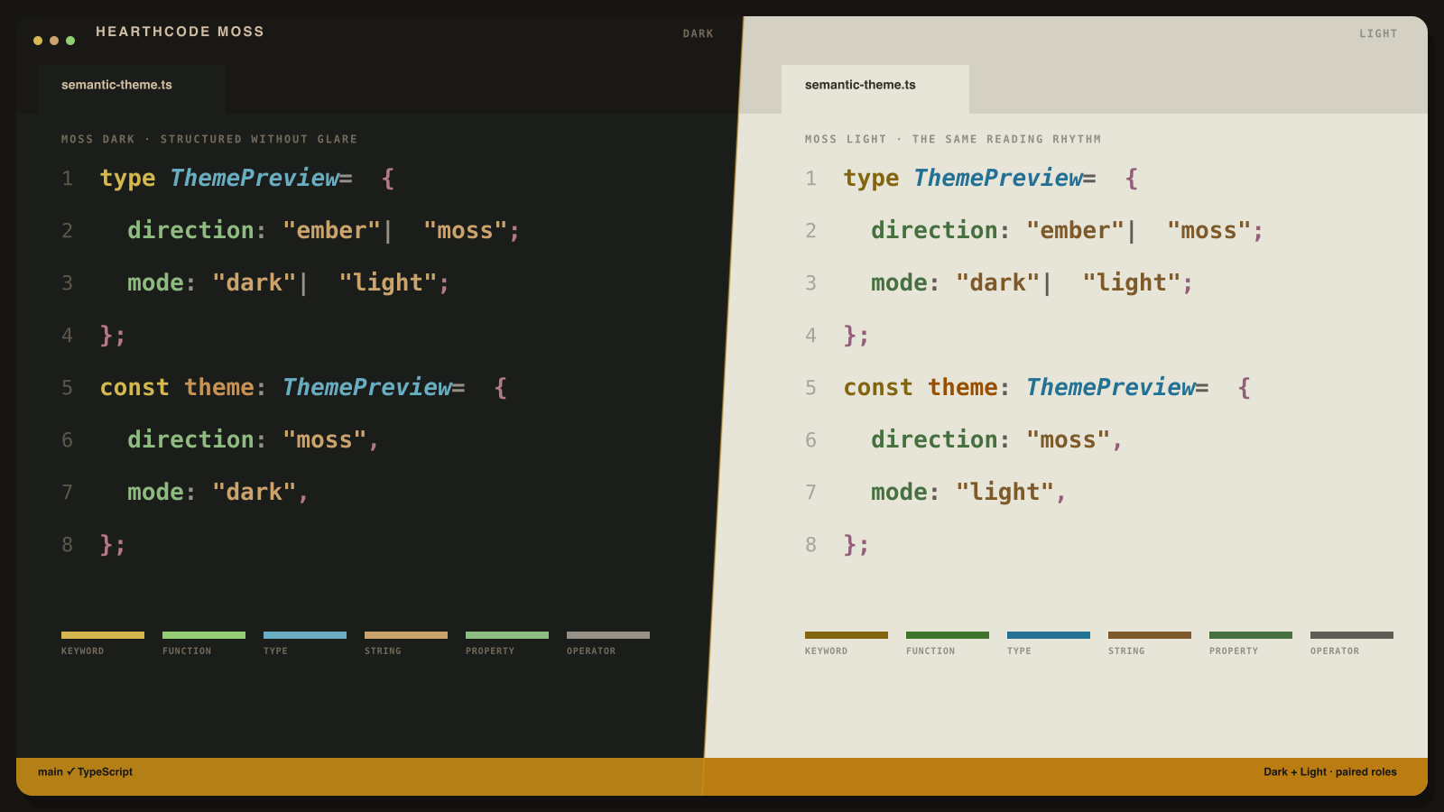
Task: Click the LIGHT label in the top bar
Action: coord(1378,34)
